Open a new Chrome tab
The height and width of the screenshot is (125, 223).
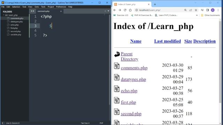(155, 5)
